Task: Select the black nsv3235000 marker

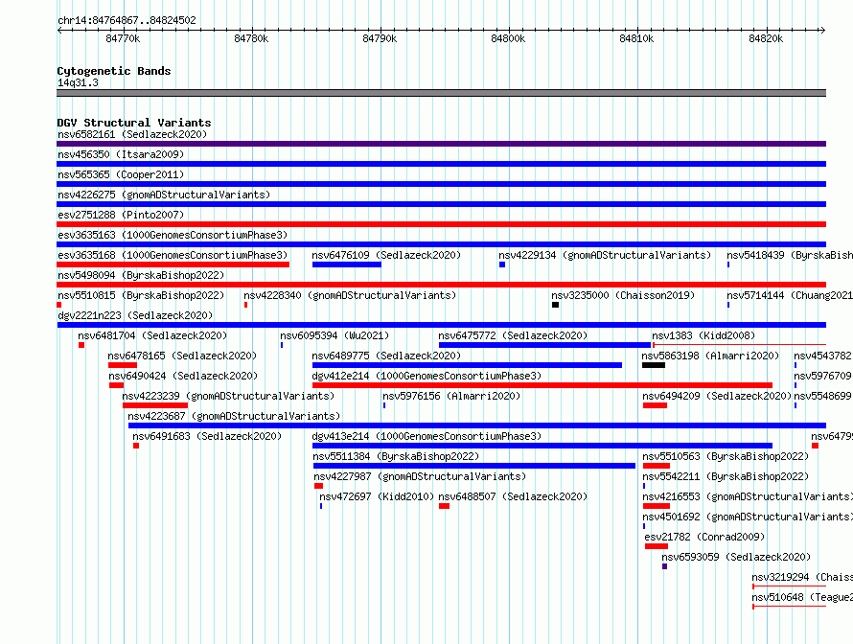Action: click(x=556, y=305)
